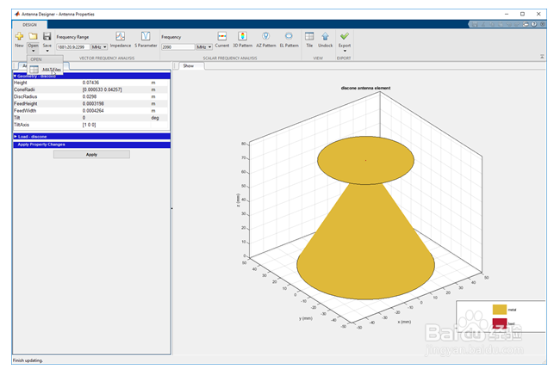Click the yellow disc of the antenna
554x369 pixels.
(x=365, y=160)
